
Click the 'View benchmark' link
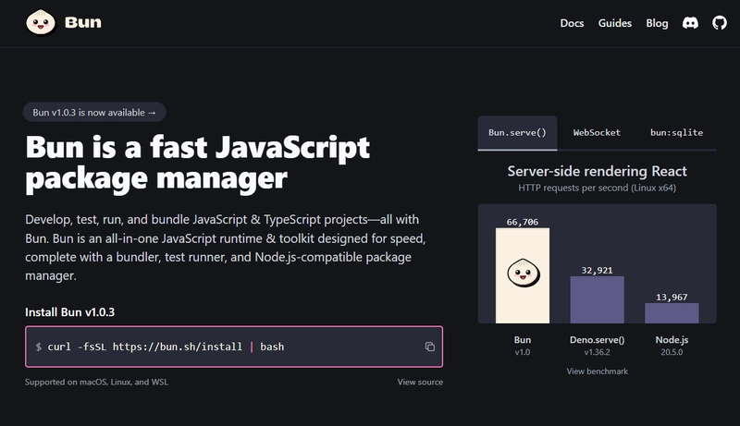tap(597, 371)
